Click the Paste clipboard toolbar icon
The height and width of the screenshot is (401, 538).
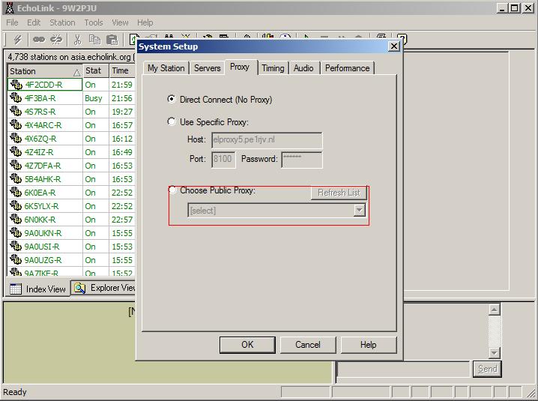112,40
